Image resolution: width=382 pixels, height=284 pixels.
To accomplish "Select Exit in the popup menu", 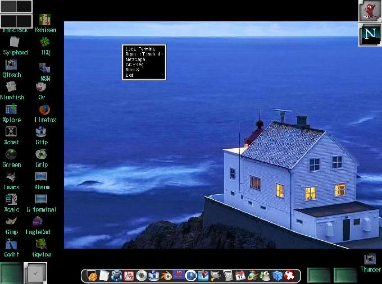I will pos(130,75).
